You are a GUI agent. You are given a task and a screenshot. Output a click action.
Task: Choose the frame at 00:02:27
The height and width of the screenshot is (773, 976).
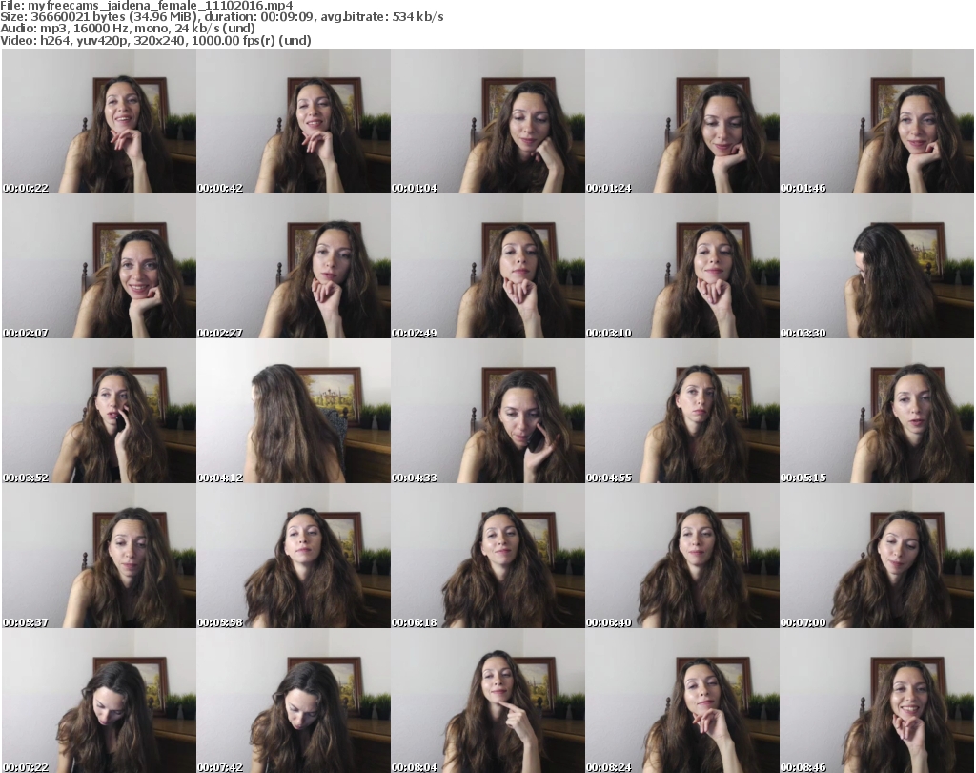294,266
